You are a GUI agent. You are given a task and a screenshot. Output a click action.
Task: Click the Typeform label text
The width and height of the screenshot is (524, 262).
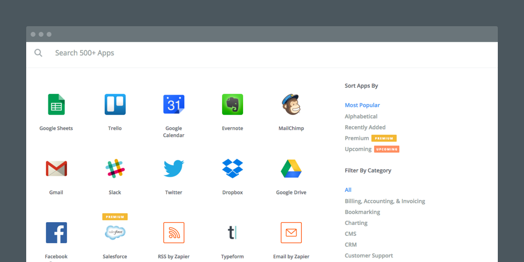tap(233, 257)
